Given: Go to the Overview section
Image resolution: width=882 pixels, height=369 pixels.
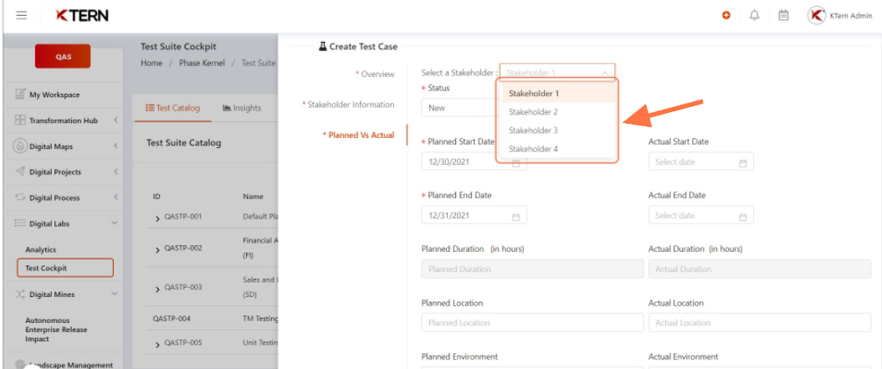Looking at the screenshot, I should coord(375,74).
